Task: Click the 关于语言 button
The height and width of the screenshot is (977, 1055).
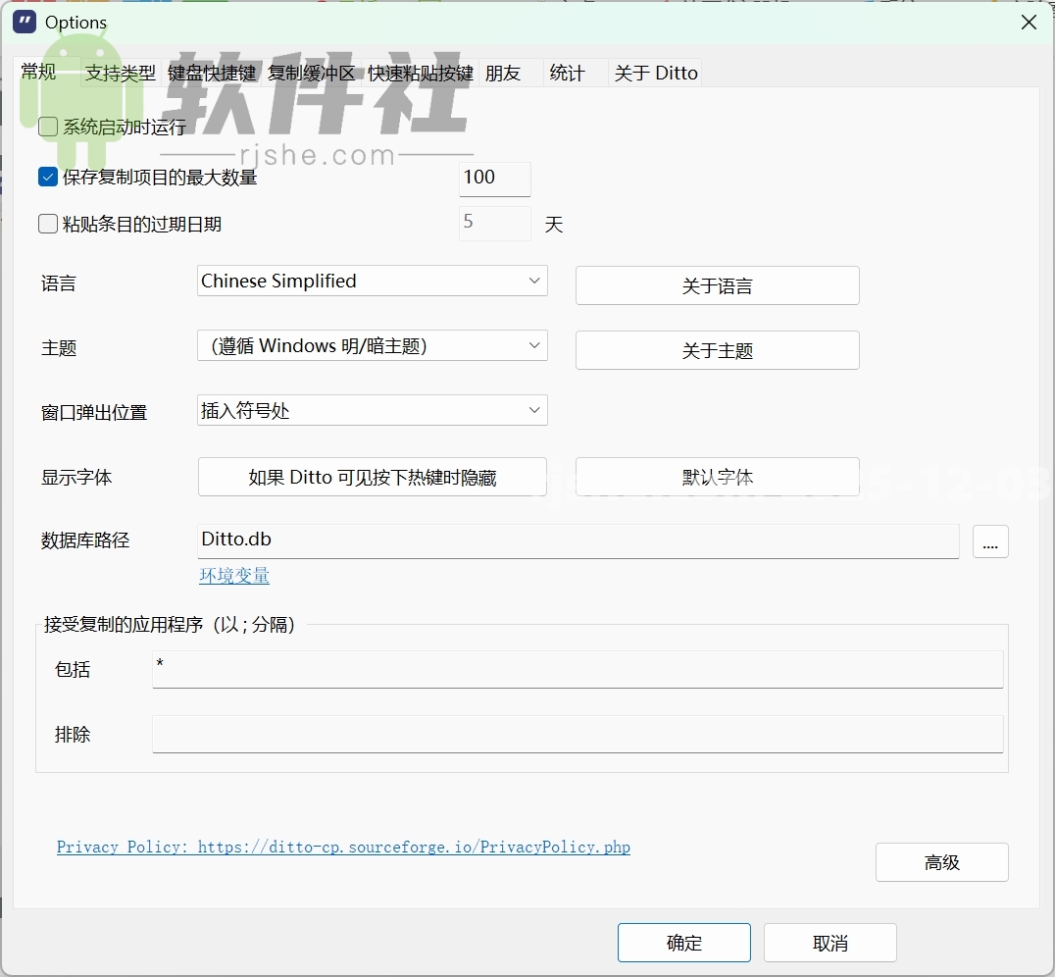Action: (717, 285)
